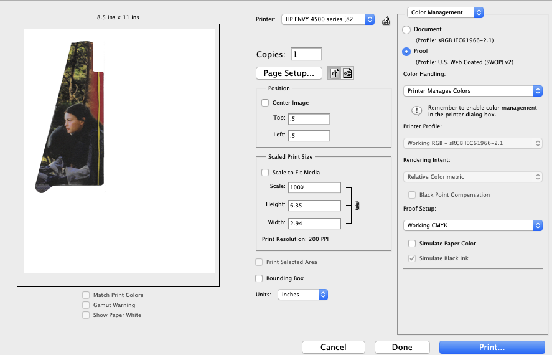552x355 pixels.
Task: Enable Simulate Paper Color
Action: (412, 244)
